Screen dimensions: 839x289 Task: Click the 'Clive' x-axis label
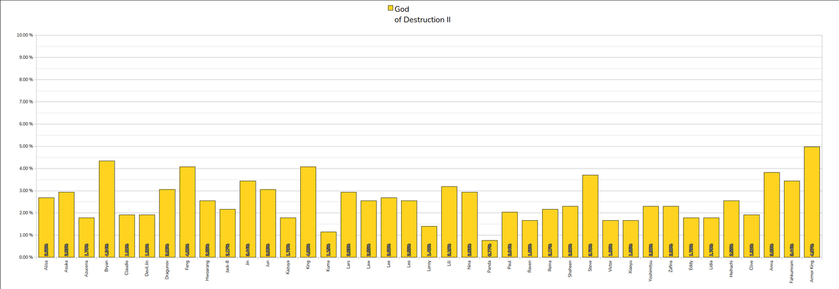click(x=752, y=265)
